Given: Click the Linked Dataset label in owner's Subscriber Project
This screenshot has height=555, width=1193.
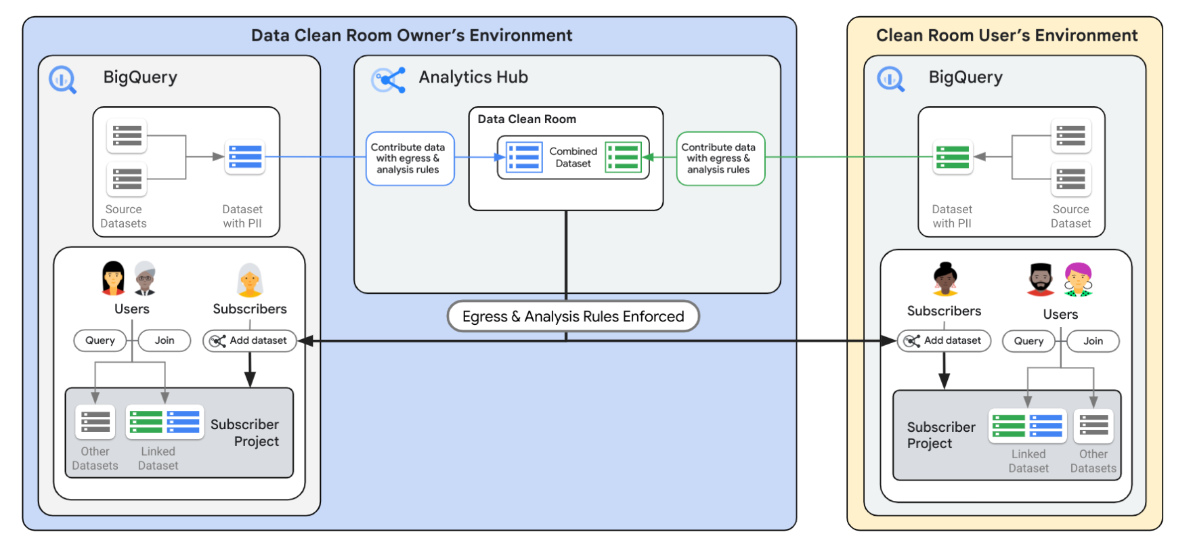Looking at the screenshot, I should tap(158, 458).
